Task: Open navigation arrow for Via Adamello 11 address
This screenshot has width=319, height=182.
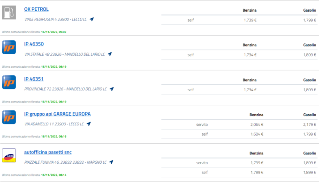Action: [x=89, y=124]
